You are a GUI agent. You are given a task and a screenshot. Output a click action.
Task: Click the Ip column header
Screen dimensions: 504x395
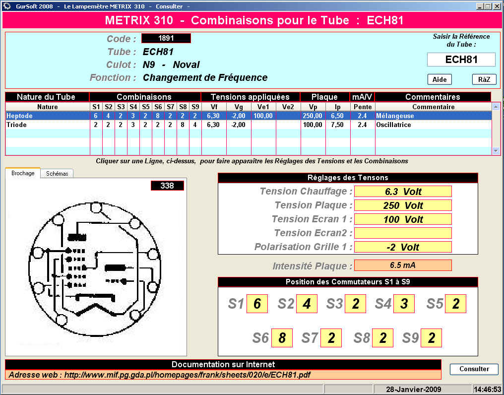(338, 107)
